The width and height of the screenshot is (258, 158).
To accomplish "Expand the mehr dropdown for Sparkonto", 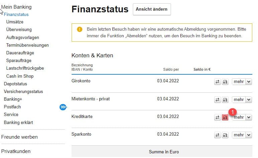I will [249, 135].
